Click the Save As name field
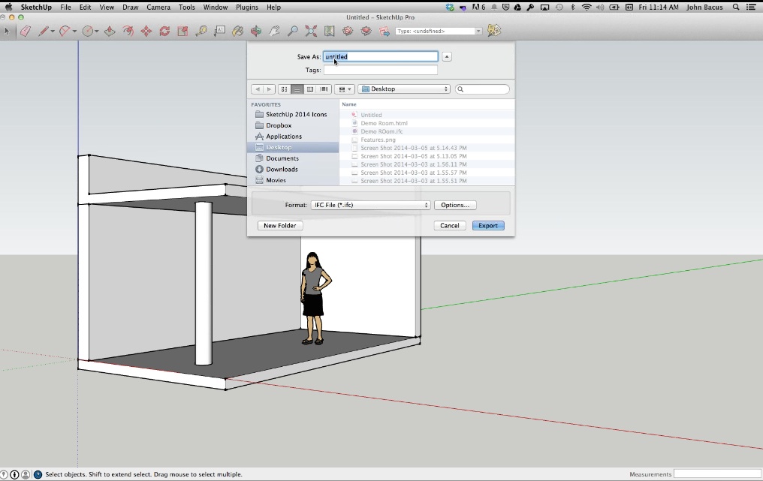Image resolution: width=763 pixels, height=481 pixels. click(x=381, y=57)
